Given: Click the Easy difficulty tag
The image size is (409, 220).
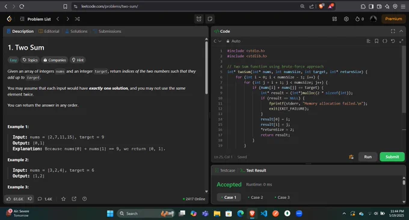Looking at the screenshot, I should 13,60.
